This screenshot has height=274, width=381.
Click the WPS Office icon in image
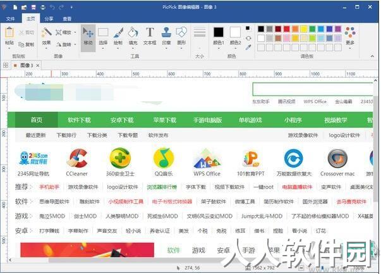tap(207, 158)
